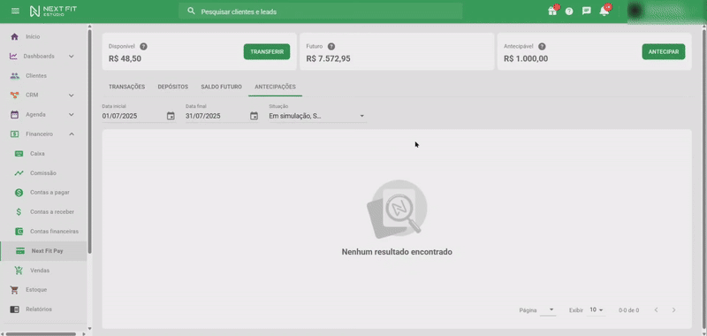
Task: Open the Página number dropdown
Action: (548, 309)
